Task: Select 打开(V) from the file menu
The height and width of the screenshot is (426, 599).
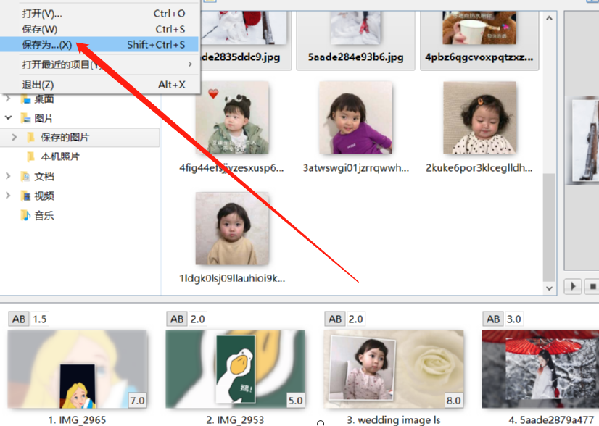Action: click(42, 13)
